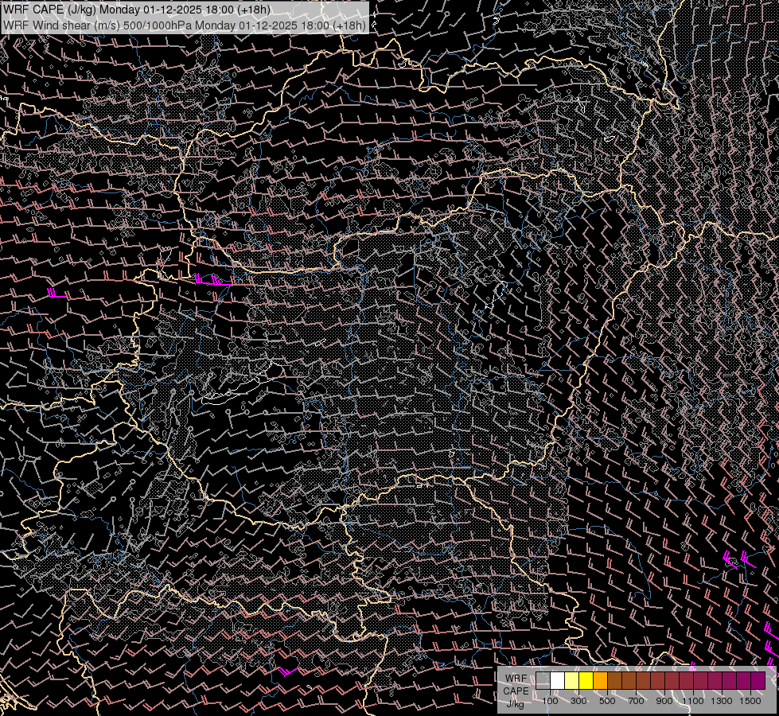Click the "900" legend label
779x716 pixels.
[x=664, y=701]
